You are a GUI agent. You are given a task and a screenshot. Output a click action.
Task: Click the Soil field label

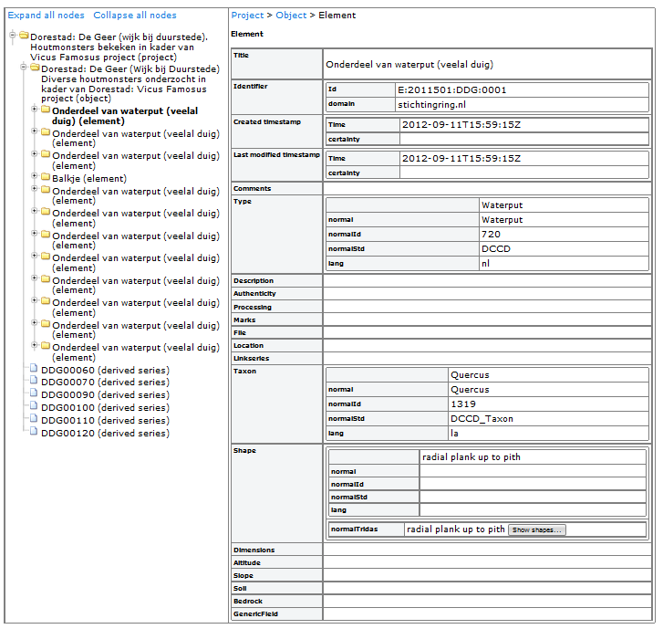coord(240,588)
